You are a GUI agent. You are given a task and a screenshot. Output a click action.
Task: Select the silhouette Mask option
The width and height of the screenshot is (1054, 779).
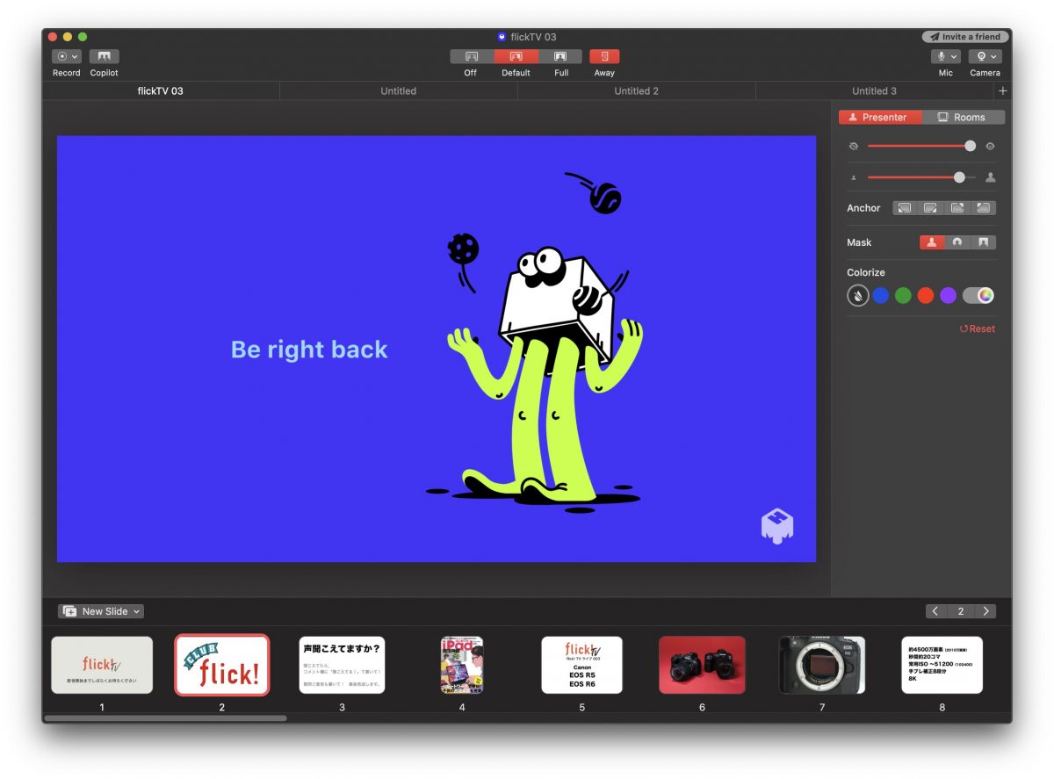click(x=932, y=242)
